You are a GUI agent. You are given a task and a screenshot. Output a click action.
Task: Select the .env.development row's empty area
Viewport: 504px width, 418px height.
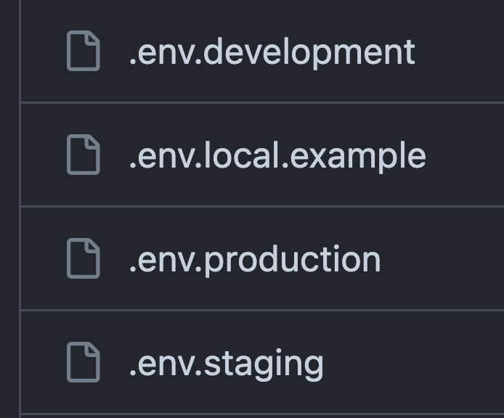pos(460,51)
